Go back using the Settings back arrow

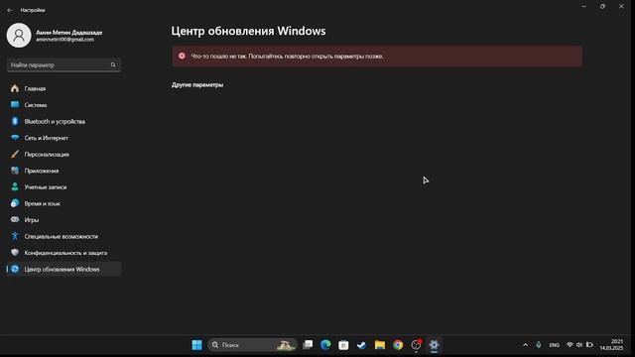coord(10,10)
